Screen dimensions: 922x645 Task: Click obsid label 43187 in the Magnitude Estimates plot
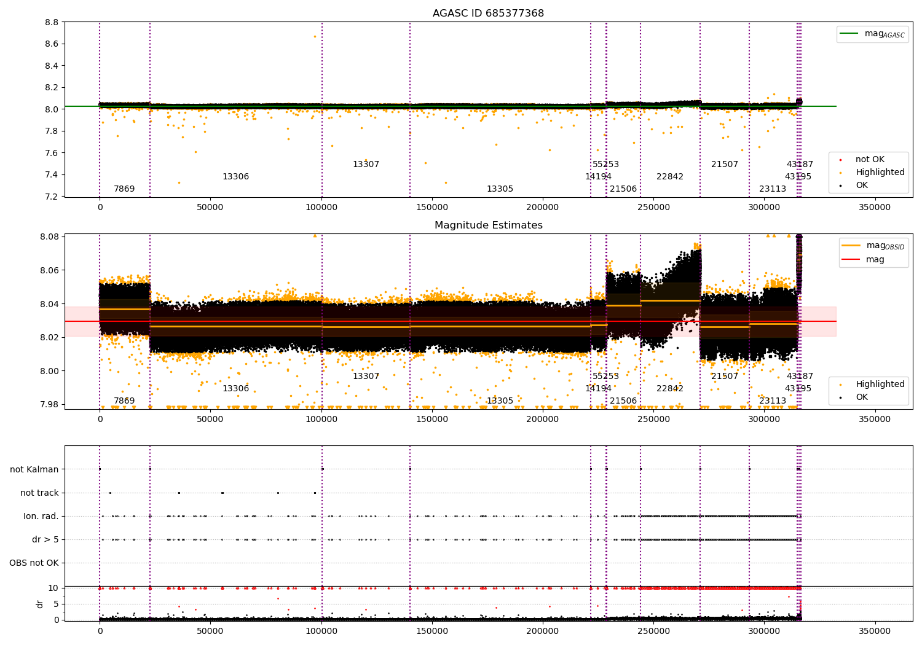click(x=800, y=377)
